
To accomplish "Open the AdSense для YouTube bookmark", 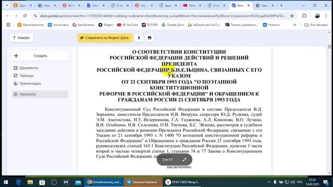I will pyautogui.click(x=204, y=25).
